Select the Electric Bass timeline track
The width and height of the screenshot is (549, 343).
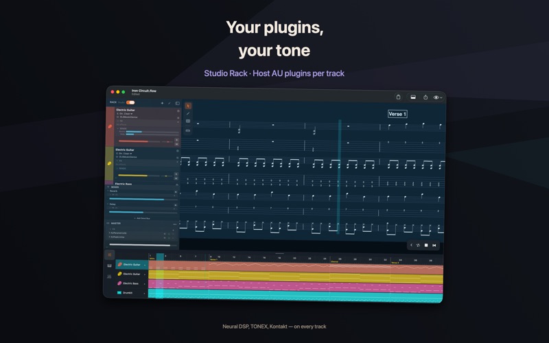coord(131,283)
